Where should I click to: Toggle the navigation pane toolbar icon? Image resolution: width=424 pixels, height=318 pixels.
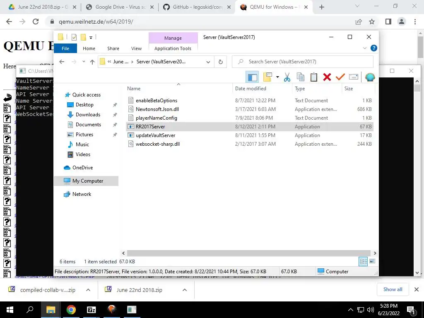(x=252, y=77)
